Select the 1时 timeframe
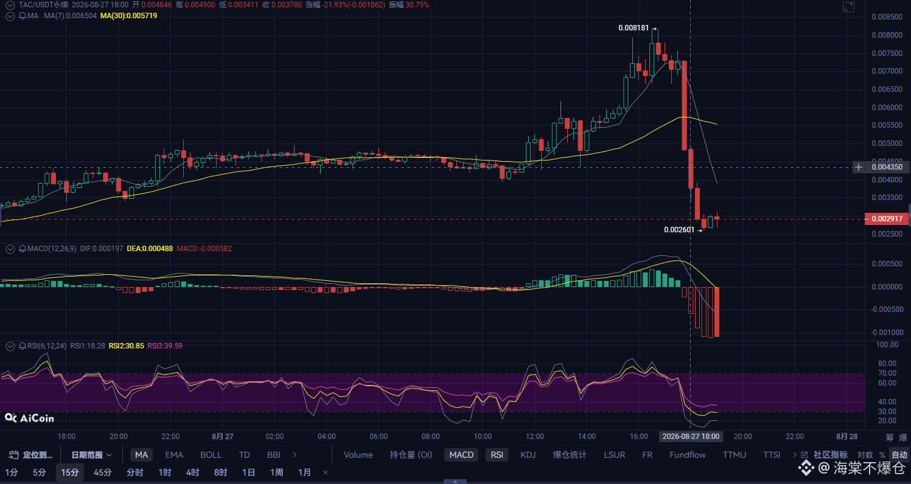This screenshot has width=911, height=484. (164, 472)
